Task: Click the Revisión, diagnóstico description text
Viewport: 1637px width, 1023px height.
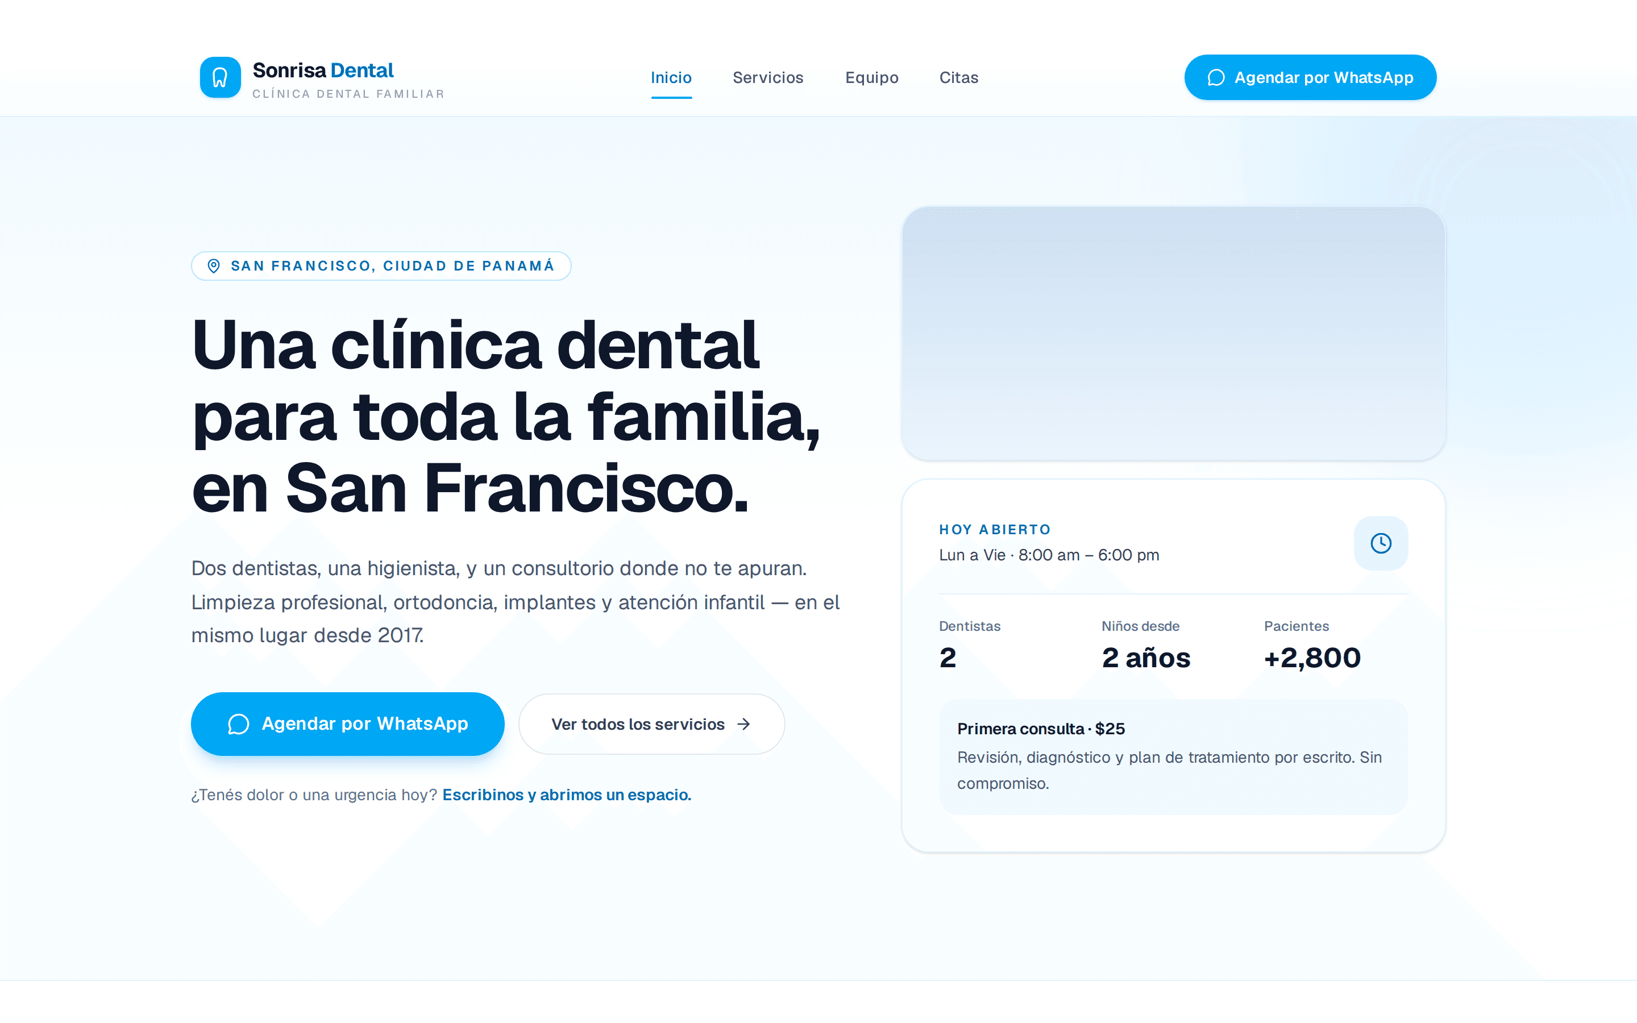Action: tap(1170, 770)
